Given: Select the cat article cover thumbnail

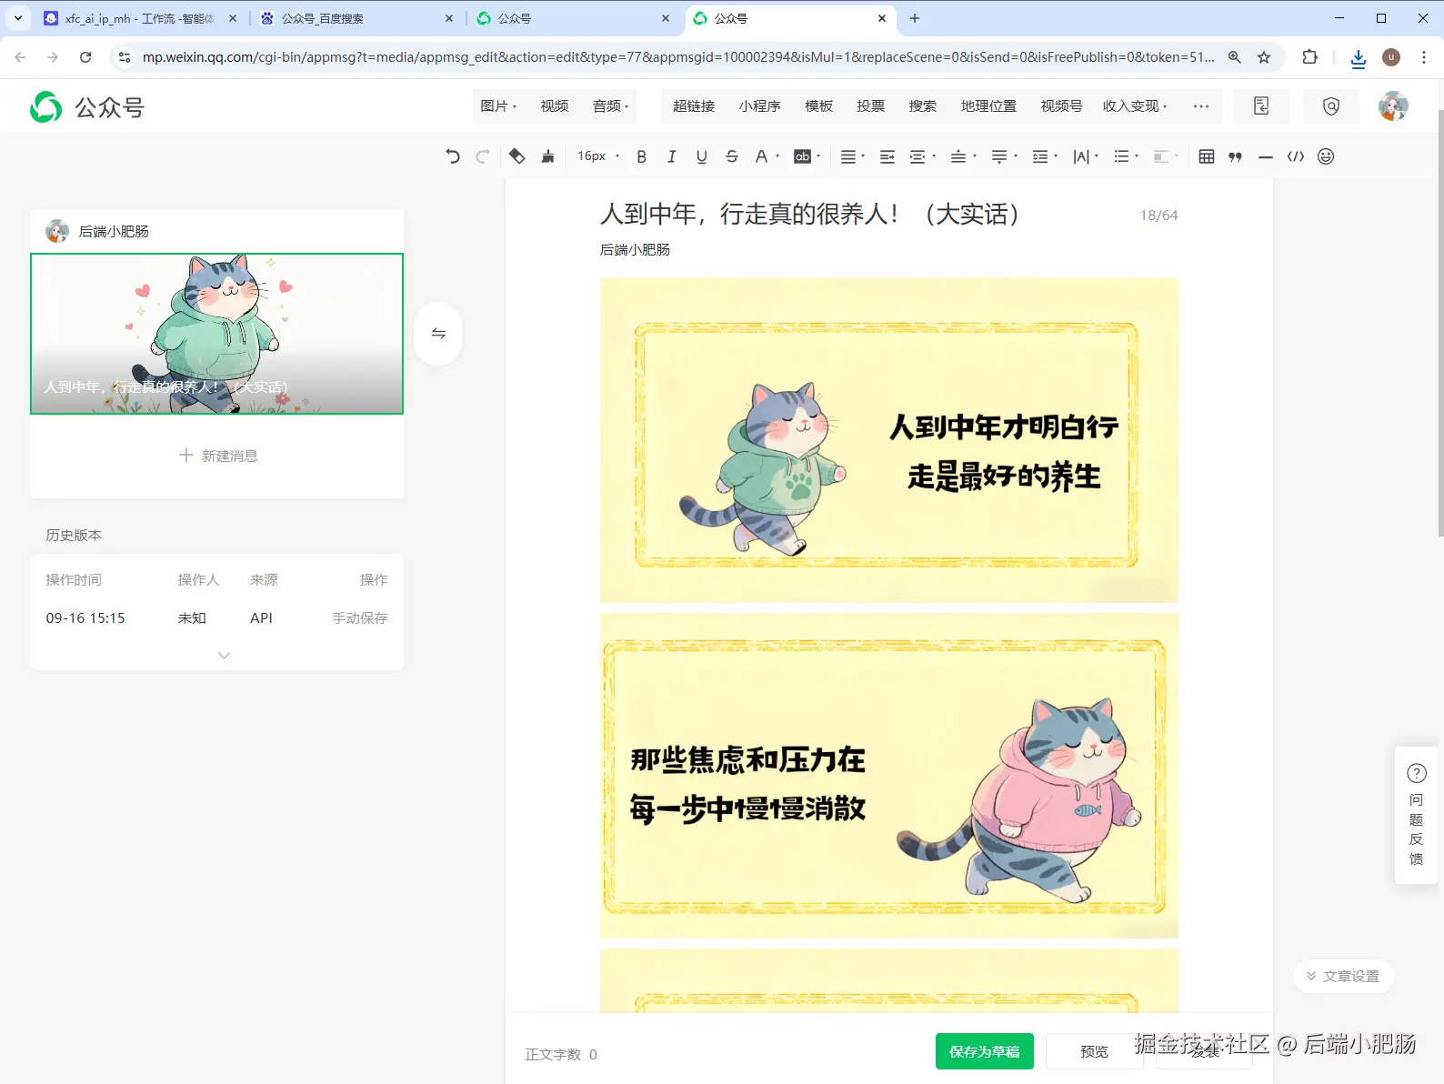Looking at the screenshot, I should [216, 334].
